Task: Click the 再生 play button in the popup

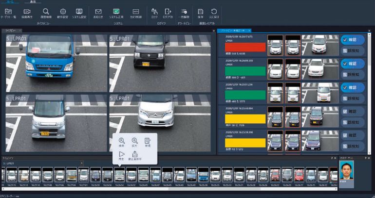Action: [x=121, y=156]
